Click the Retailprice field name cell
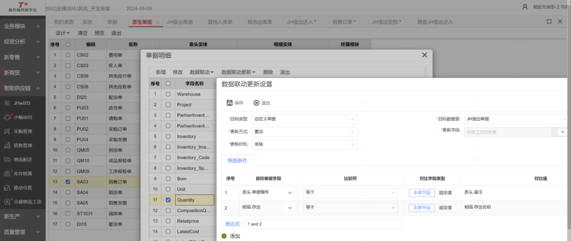571x241 pixels. tap(195, 221)
